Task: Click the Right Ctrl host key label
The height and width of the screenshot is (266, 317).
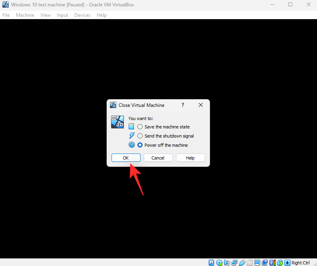Action: [300, 263]
